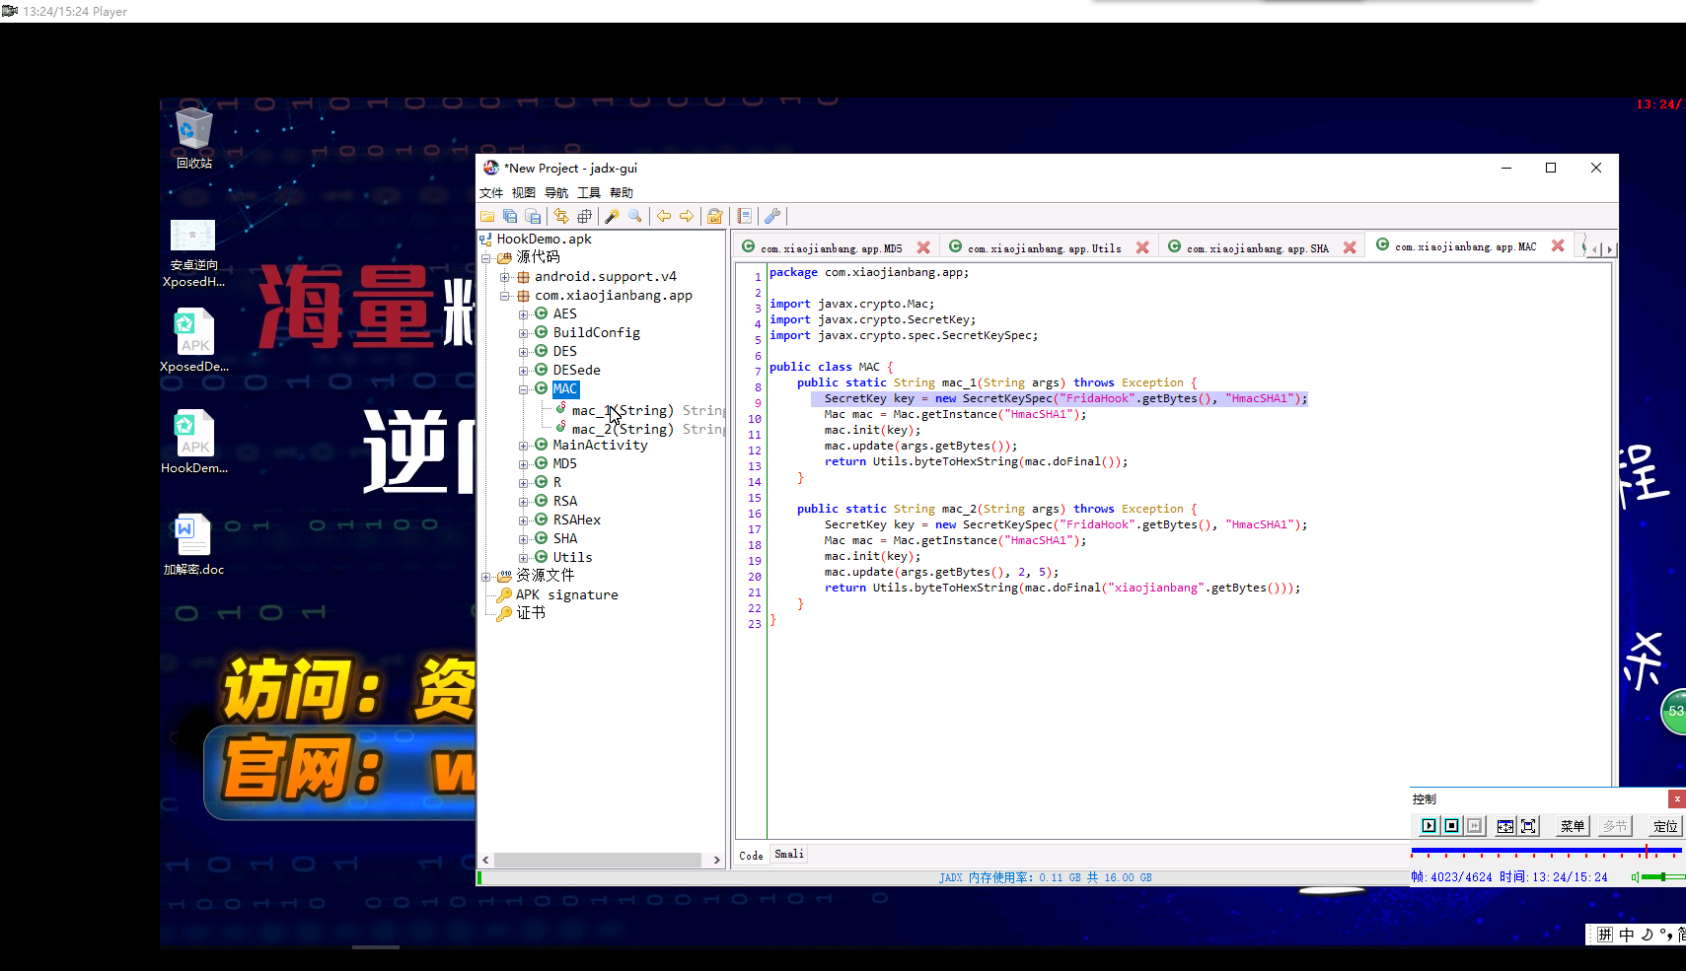Collapse the 源代码 source code node
Viewport: 1686px width, 971px height.
click(486, 258)
